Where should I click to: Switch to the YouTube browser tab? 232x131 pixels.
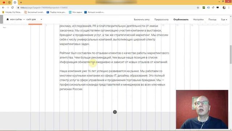point(4,3)
